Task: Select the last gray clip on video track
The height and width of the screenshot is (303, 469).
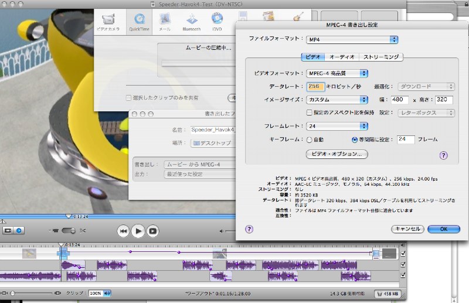Action: [x=389, y=254]
